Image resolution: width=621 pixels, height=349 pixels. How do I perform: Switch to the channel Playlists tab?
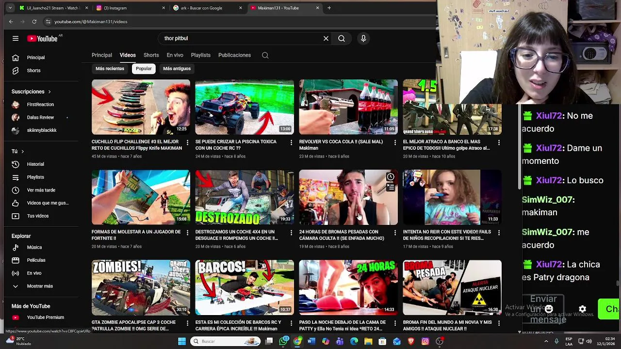coord(200,55)
